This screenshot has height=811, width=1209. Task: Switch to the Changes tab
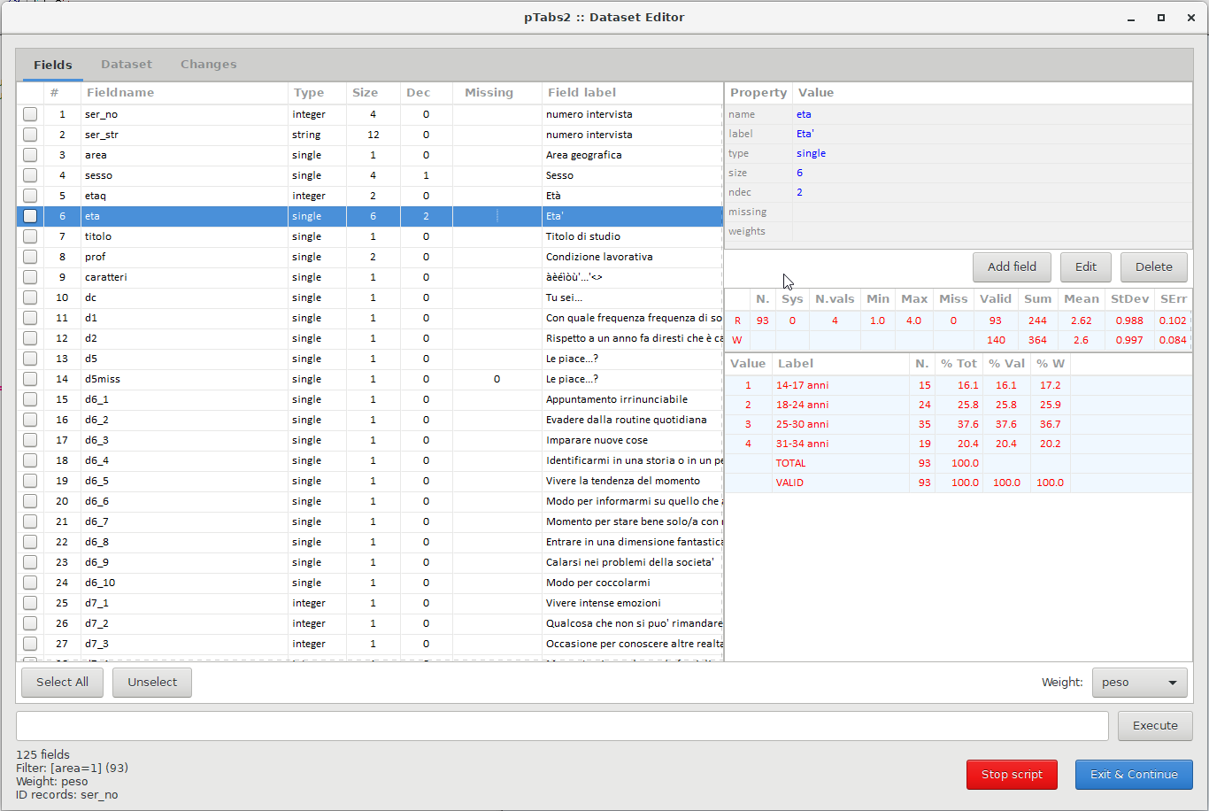[208, 65]
